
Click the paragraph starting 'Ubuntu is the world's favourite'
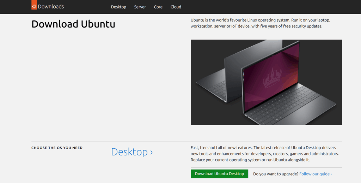(x=261, y=23)
